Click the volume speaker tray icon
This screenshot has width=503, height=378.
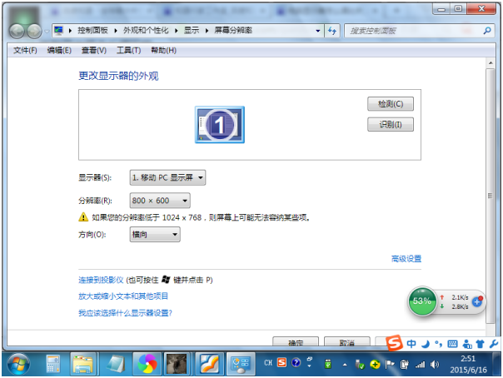pyautogui.click(x=435, y=365)
